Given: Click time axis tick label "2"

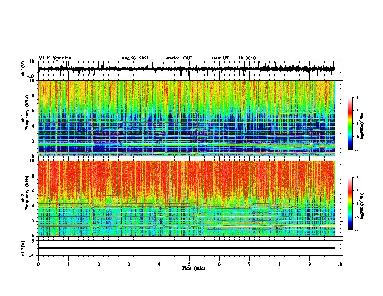Looking at the screenshot, I should (99, 264).
